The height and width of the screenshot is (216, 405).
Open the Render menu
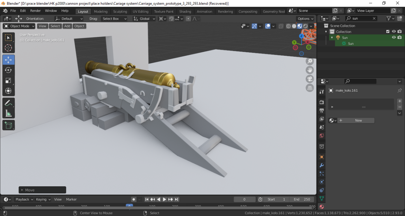(x=35, y=11)
